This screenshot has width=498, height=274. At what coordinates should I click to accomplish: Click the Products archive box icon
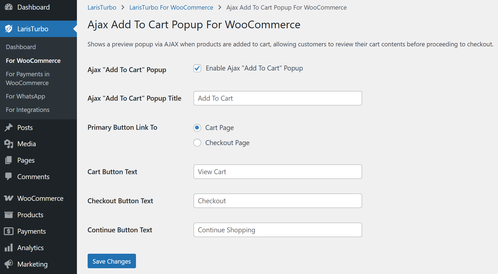tap(9, 215)
